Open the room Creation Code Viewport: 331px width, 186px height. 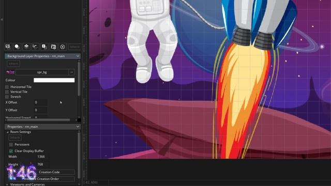pos(49,172)
